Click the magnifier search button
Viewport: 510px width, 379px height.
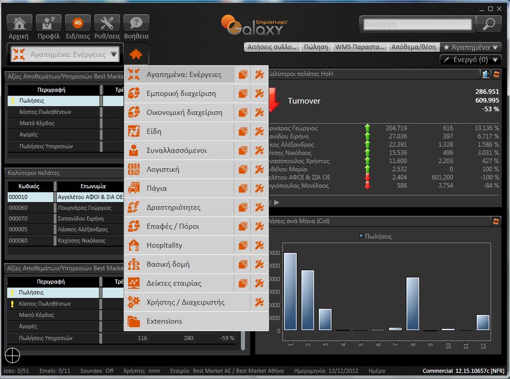point(488,24)
